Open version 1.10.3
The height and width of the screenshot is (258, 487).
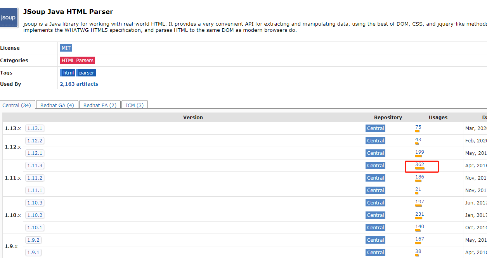[35, 203]
